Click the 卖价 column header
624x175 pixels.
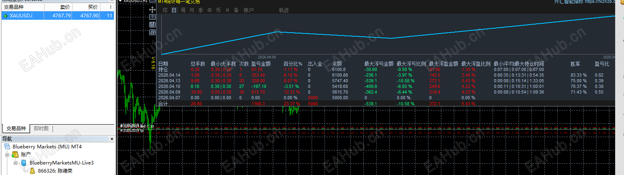[58, 7]
